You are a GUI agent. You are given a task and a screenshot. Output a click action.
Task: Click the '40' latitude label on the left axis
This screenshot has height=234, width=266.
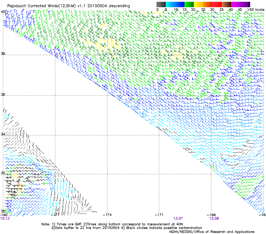(3, 12)
